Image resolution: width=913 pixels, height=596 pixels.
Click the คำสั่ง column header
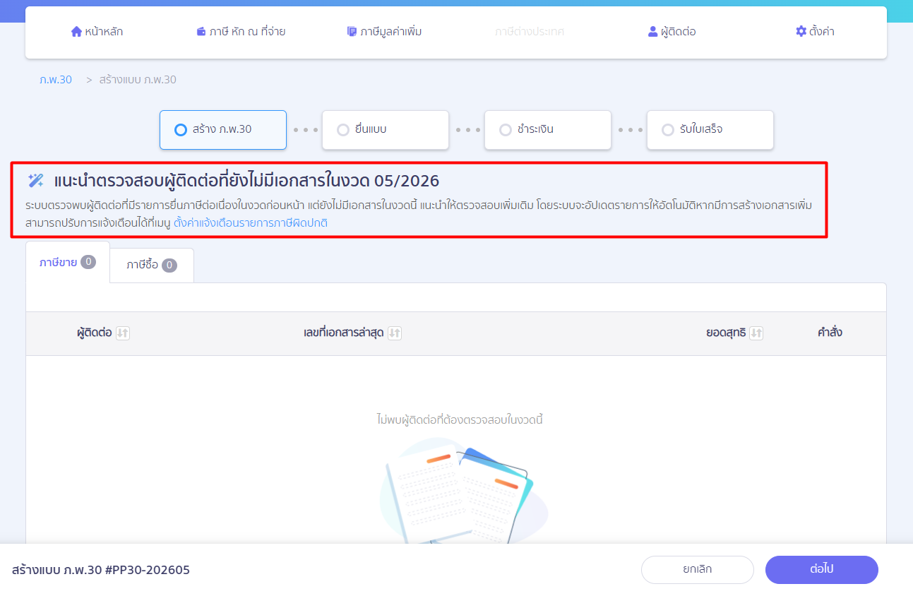click(x=830, y=333)
